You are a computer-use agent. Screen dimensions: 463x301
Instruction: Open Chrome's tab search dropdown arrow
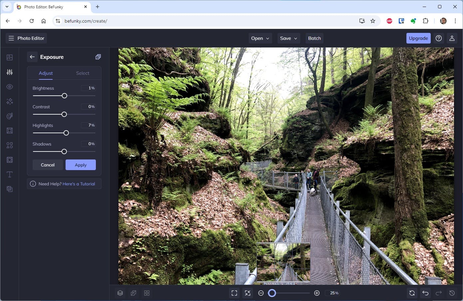click(7, 7)
